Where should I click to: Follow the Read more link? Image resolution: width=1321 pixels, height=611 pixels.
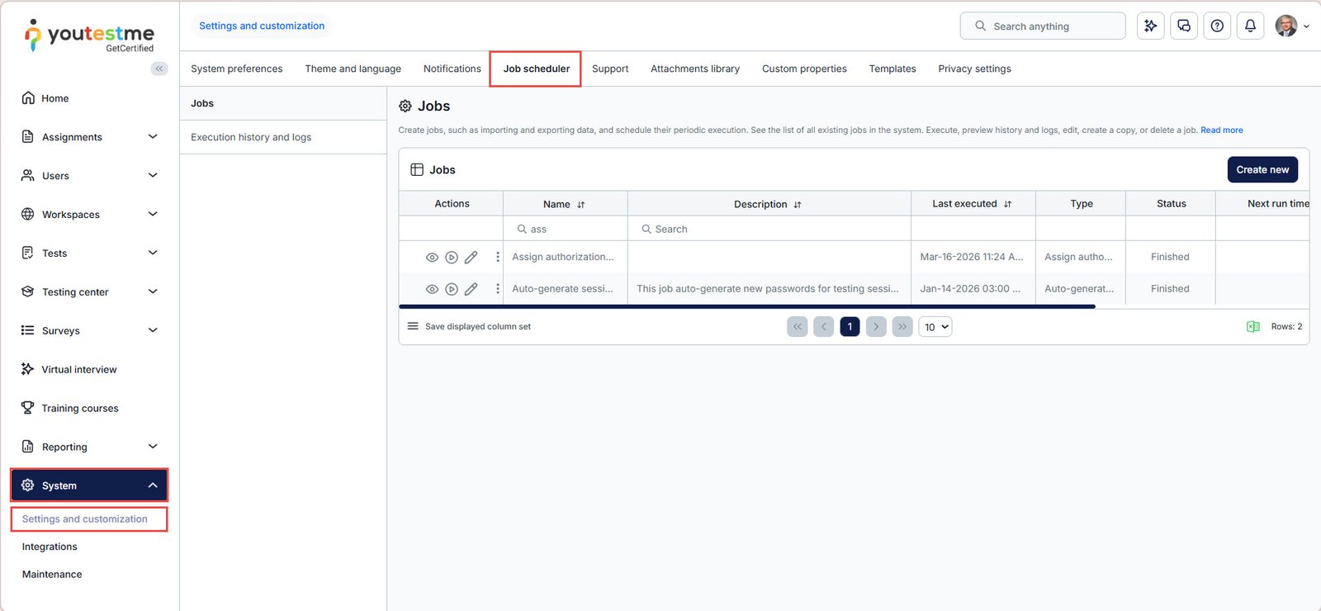coord(1221,130)
